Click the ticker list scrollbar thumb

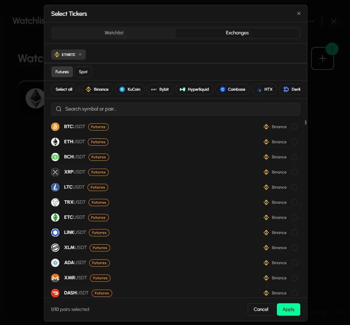pos(306,122)
